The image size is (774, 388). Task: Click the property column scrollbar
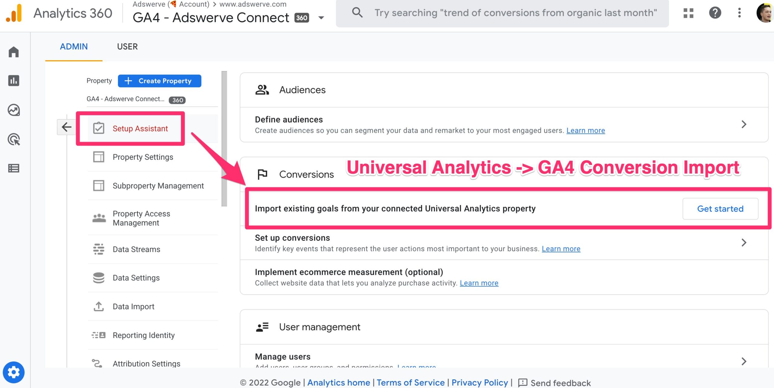tap(224, 139)
